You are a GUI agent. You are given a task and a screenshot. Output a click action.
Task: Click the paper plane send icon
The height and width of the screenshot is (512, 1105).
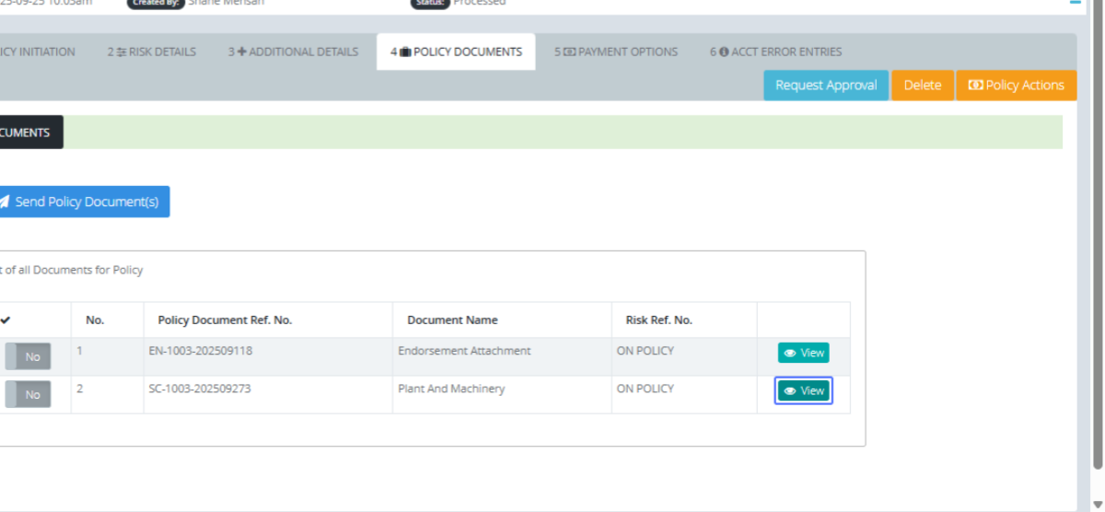pos(4,202)
